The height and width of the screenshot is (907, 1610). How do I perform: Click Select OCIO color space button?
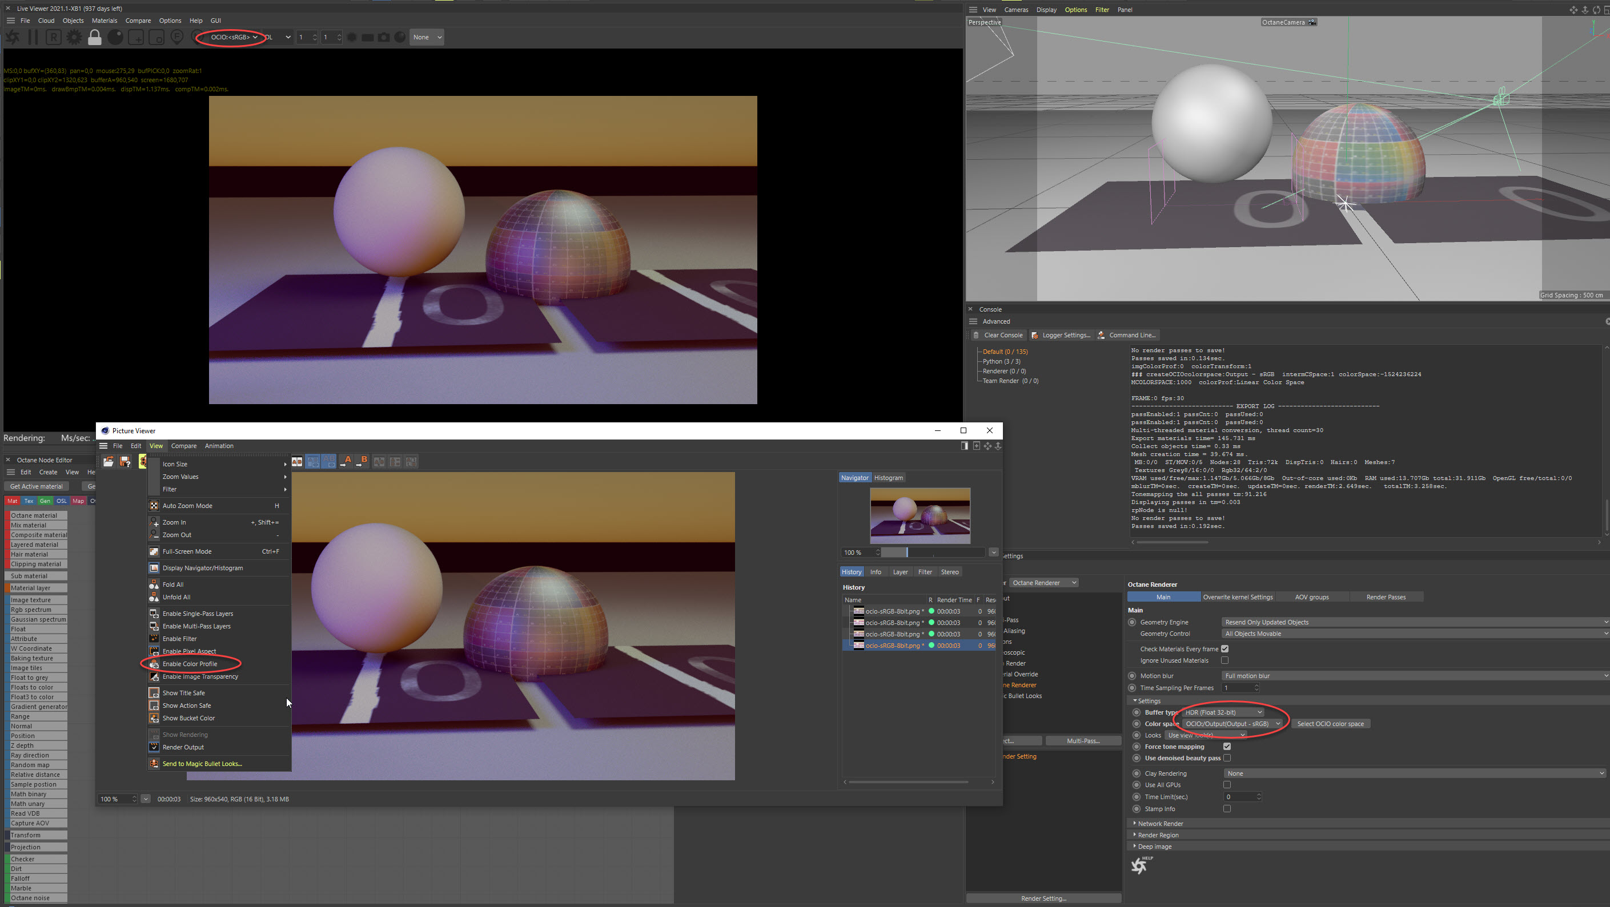1330,724
